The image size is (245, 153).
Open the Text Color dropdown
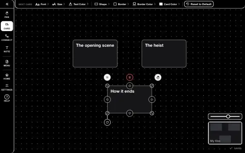point(79,4)
